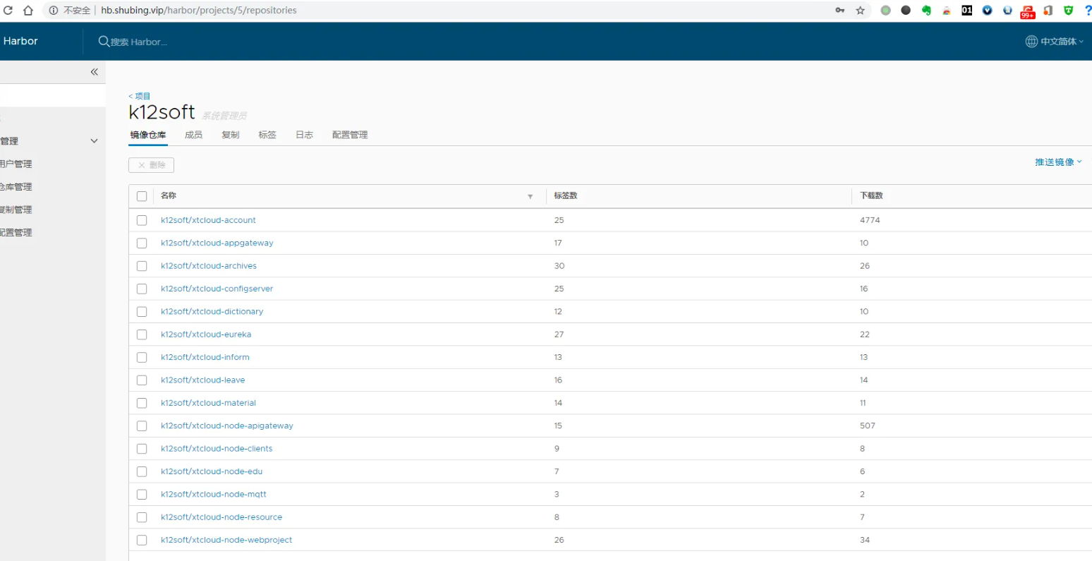
Task: Tick checkbox for k12soft/xtcloud-account
Action: tap(142, 220)
